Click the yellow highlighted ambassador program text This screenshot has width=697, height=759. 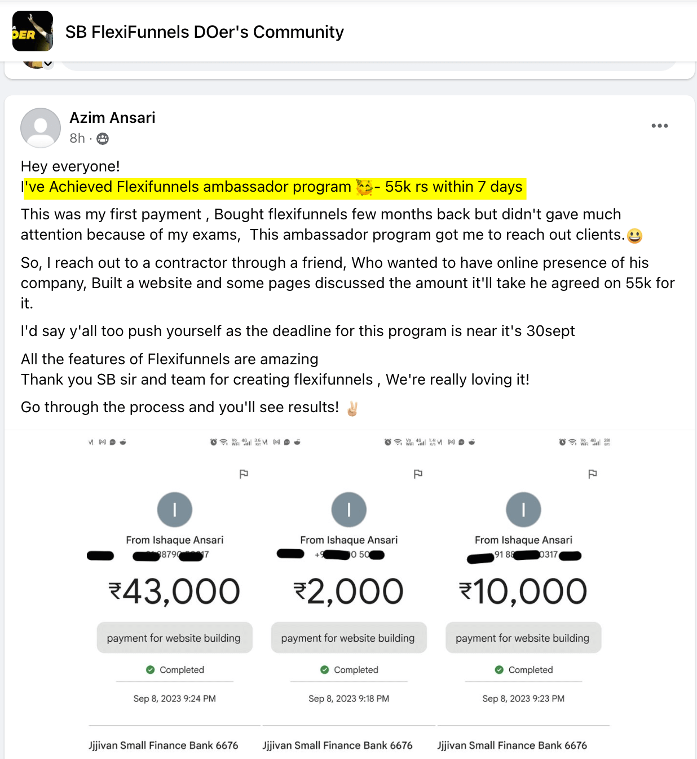[275, 187]
